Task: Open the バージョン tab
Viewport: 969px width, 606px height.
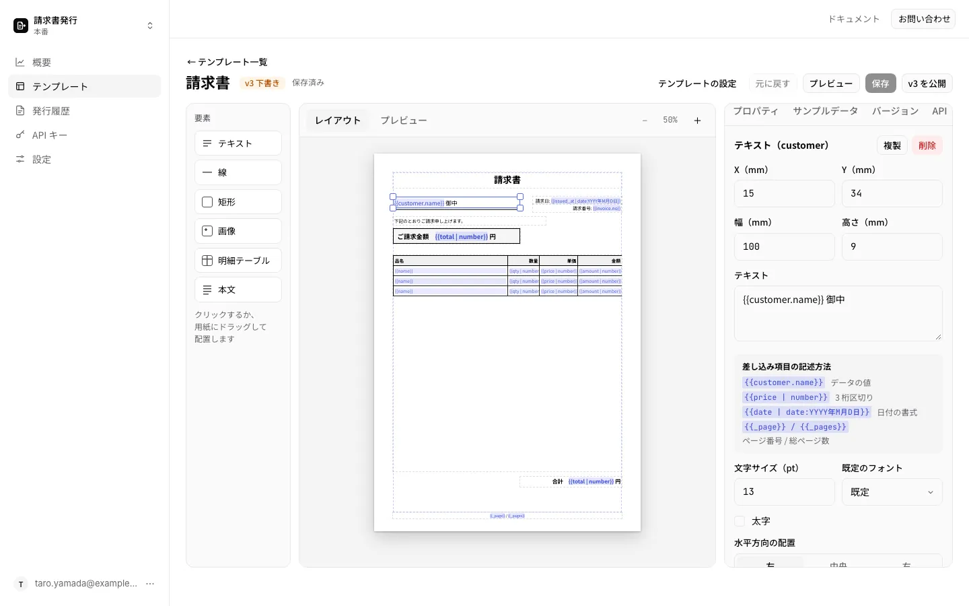Action: [x=895, y=111]
